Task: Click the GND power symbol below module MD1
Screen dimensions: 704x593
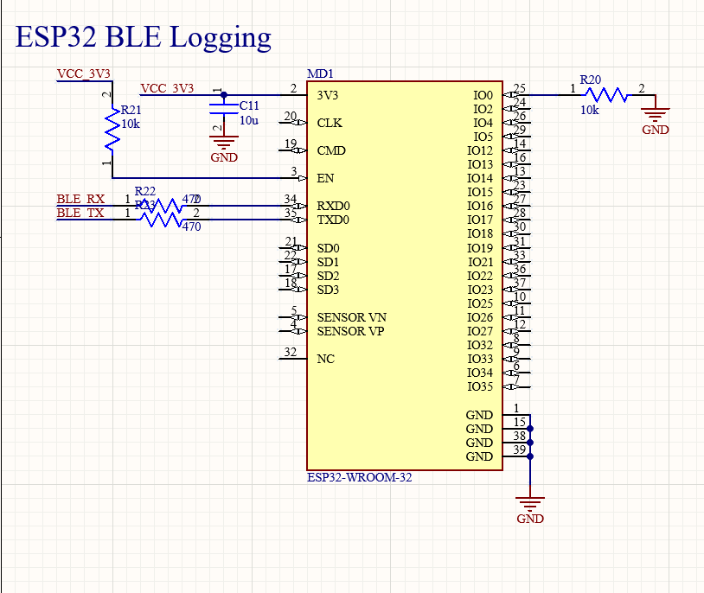Action: [x=530, y=510]
